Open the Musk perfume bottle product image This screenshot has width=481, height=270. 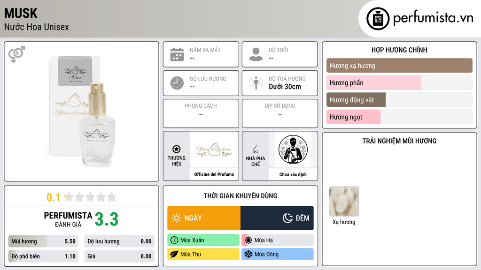point(82,111)
